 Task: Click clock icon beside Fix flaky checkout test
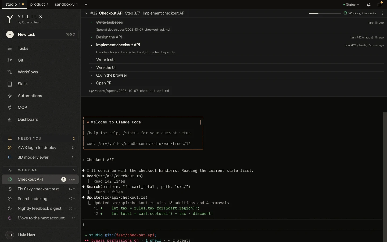tap(10, 189)
